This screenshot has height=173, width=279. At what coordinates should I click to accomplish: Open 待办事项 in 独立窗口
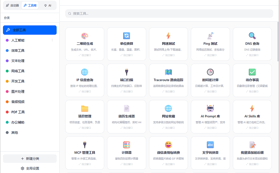point(252,91)
